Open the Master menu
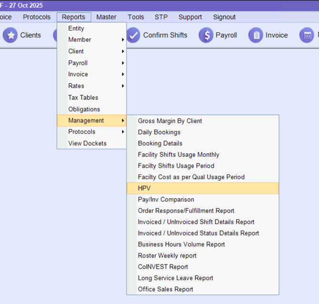The width and height of the screenshot is (319, 304). (106, 17)
